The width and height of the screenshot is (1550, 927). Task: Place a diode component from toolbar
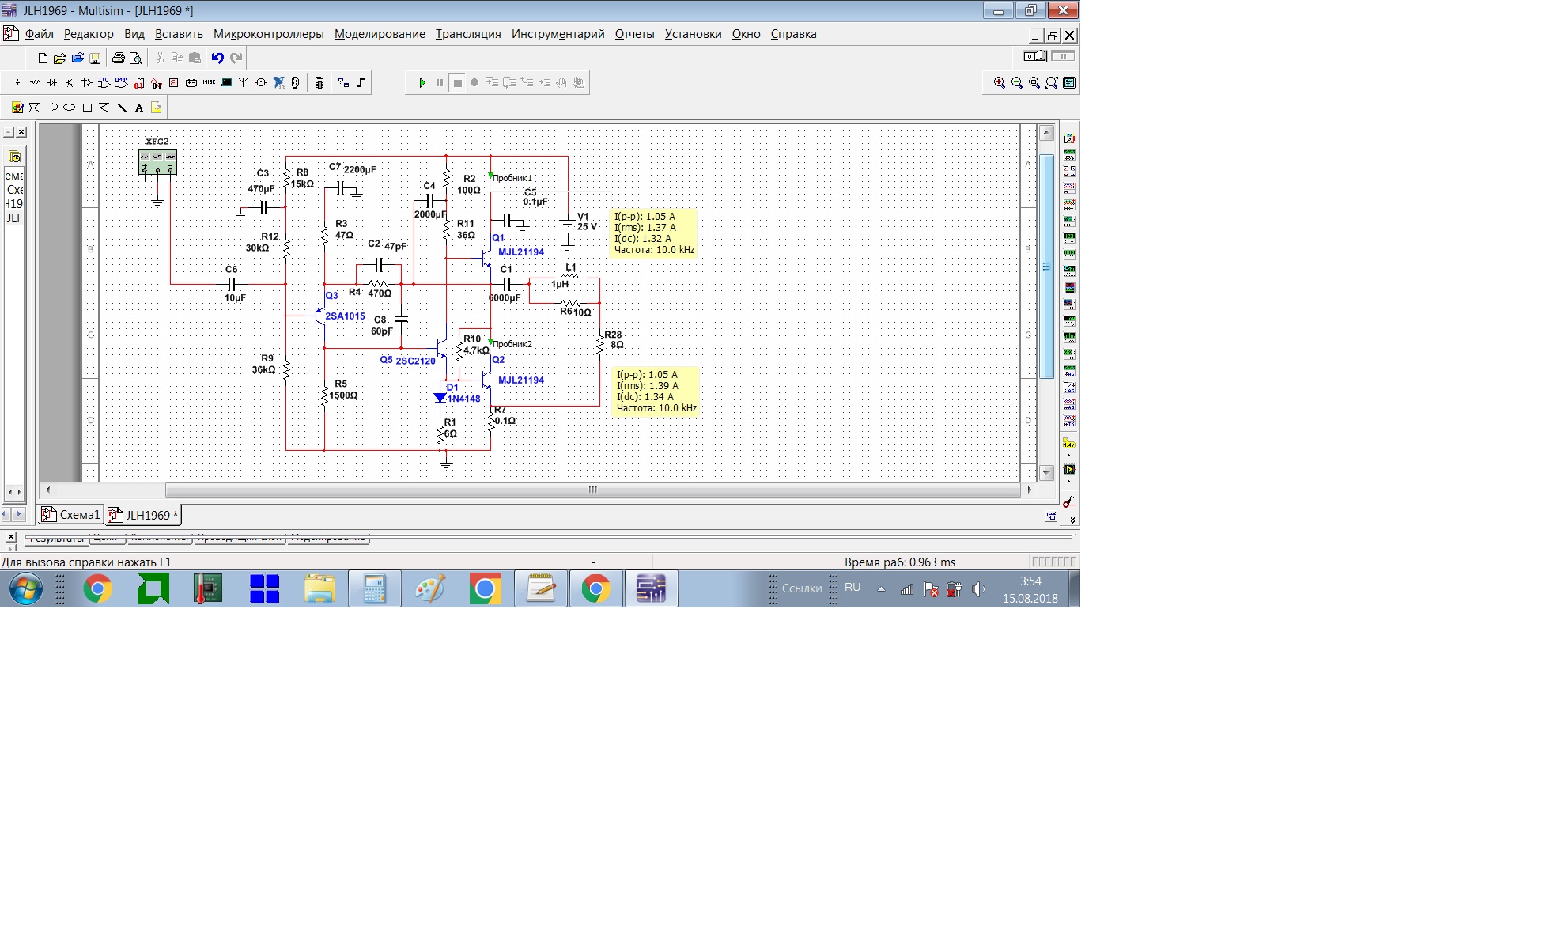point(52,82)
